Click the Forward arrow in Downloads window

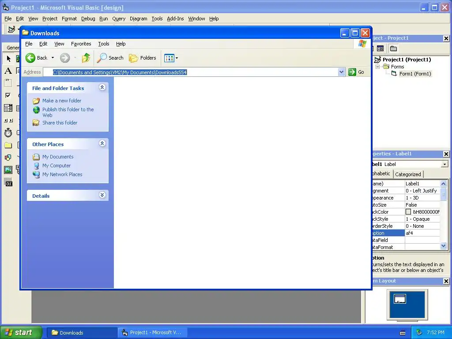tap(65, 58)
